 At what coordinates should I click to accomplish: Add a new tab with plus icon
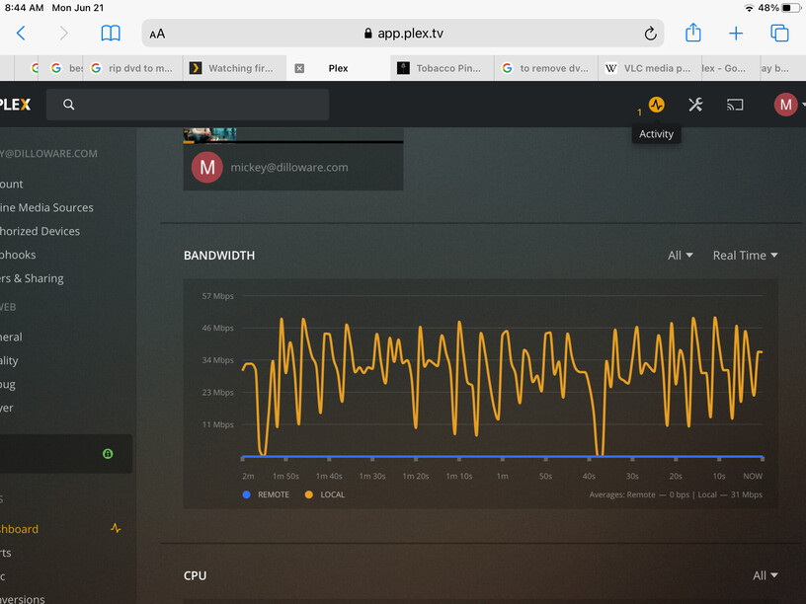coord(736,34)
